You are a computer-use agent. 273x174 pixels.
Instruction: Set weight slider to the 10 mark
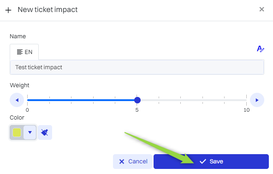coord(246,100)
